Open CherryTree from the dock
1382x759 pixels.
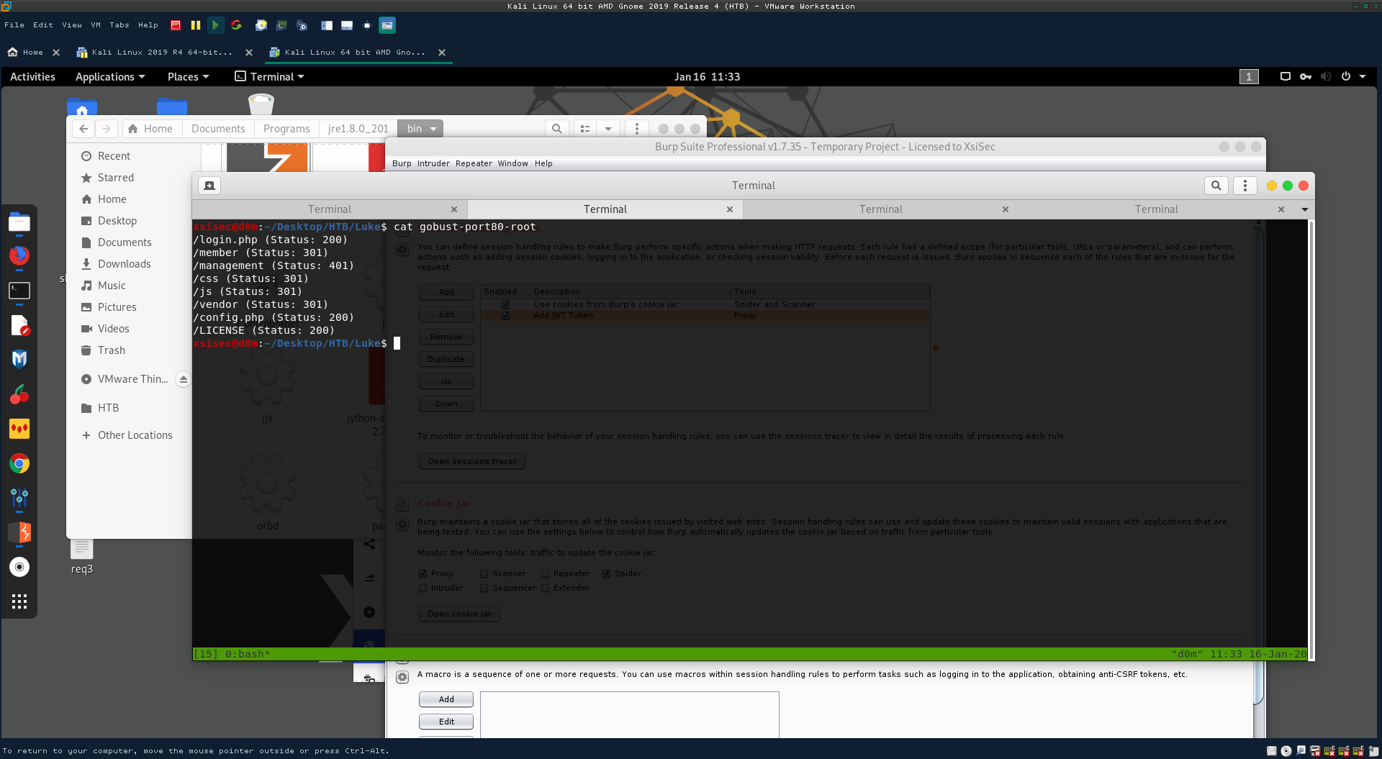click(x=19, y=394)
